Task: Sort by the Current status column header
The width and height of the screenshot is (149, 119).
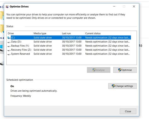Action: 108,33
